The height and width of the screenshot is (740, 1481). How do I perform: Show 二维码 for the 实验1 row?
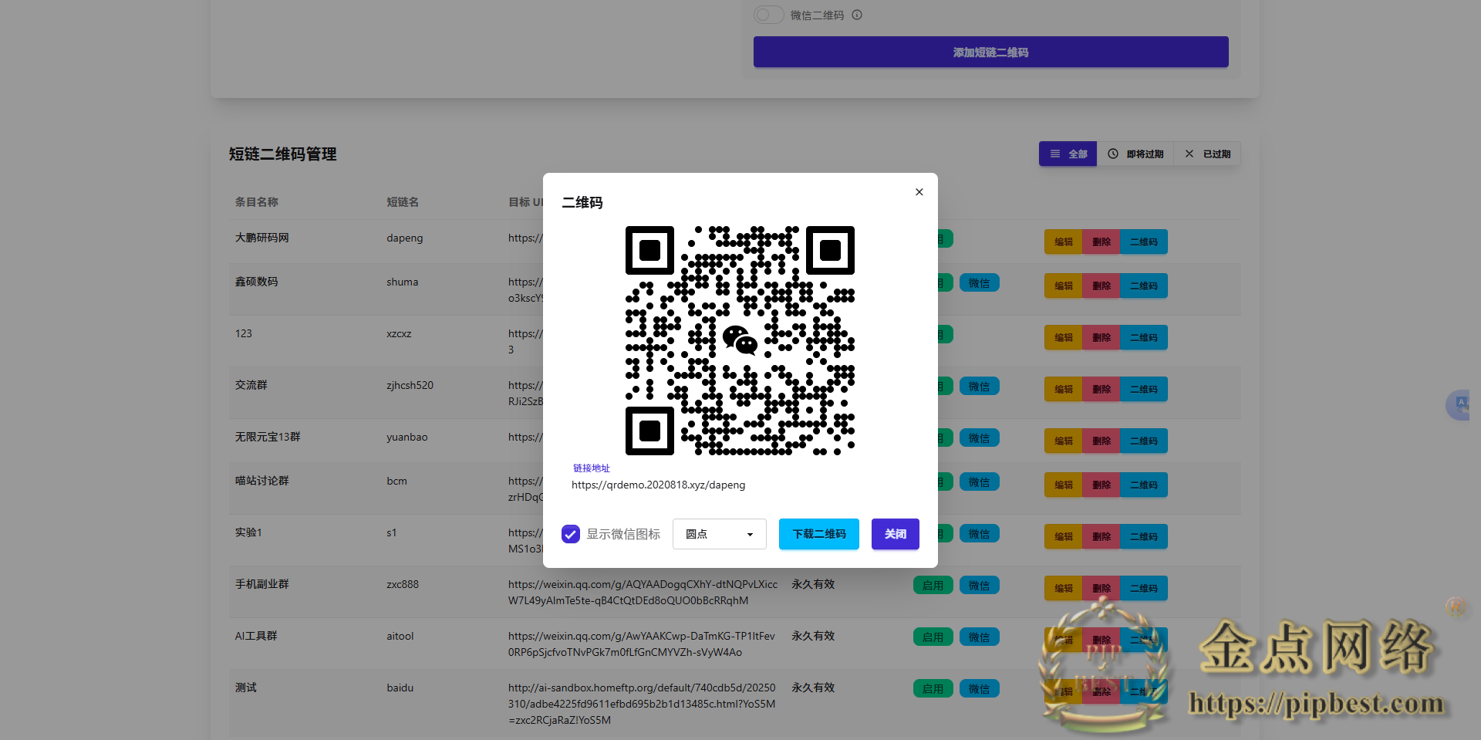1144,536
